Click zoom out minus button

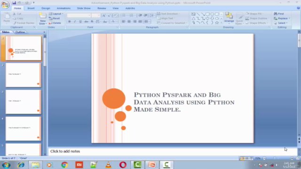pos(264,158)
